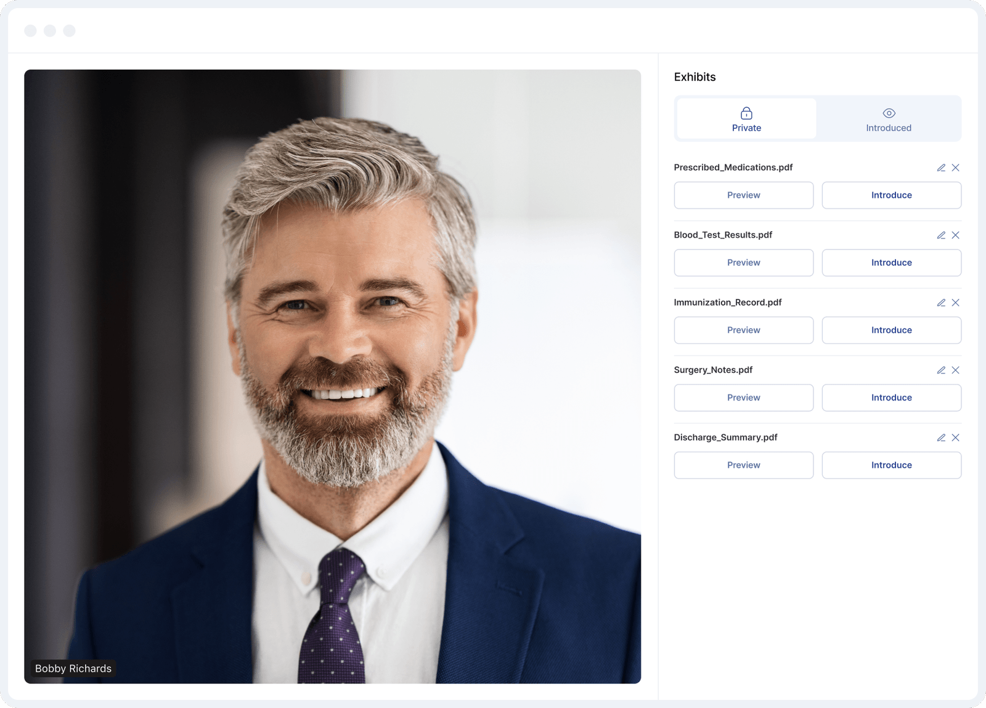986x708 pixels.
Task: Switch to the Introduced exhibits tab
Action: click(889, 119)
